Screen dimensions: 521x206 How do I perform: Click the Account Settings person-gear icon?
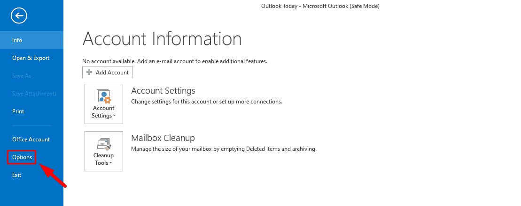(x=104, y=96)
